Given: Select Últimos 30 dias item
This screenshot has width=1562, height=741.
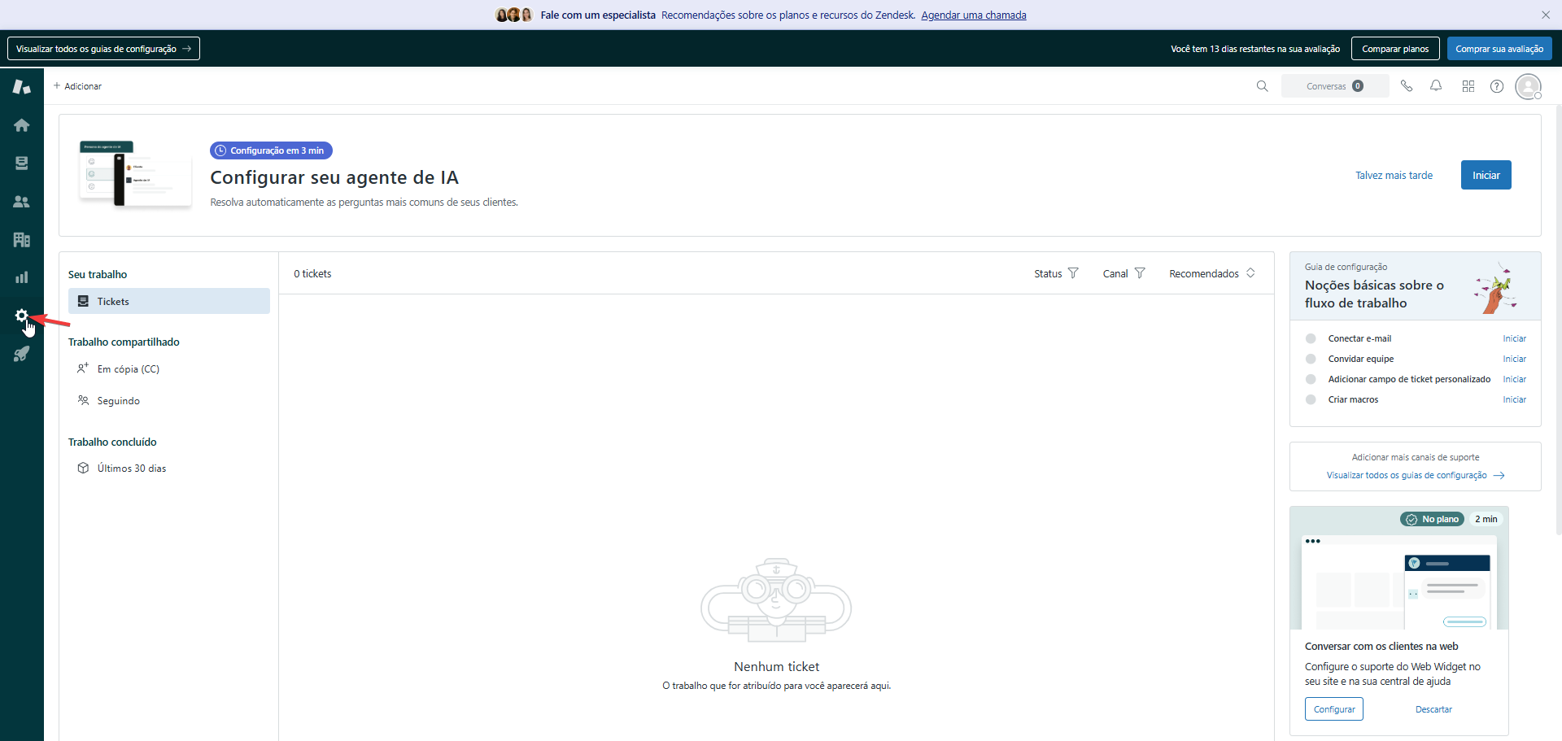Looking at the screenshot, I should click(x=131, y=469).
